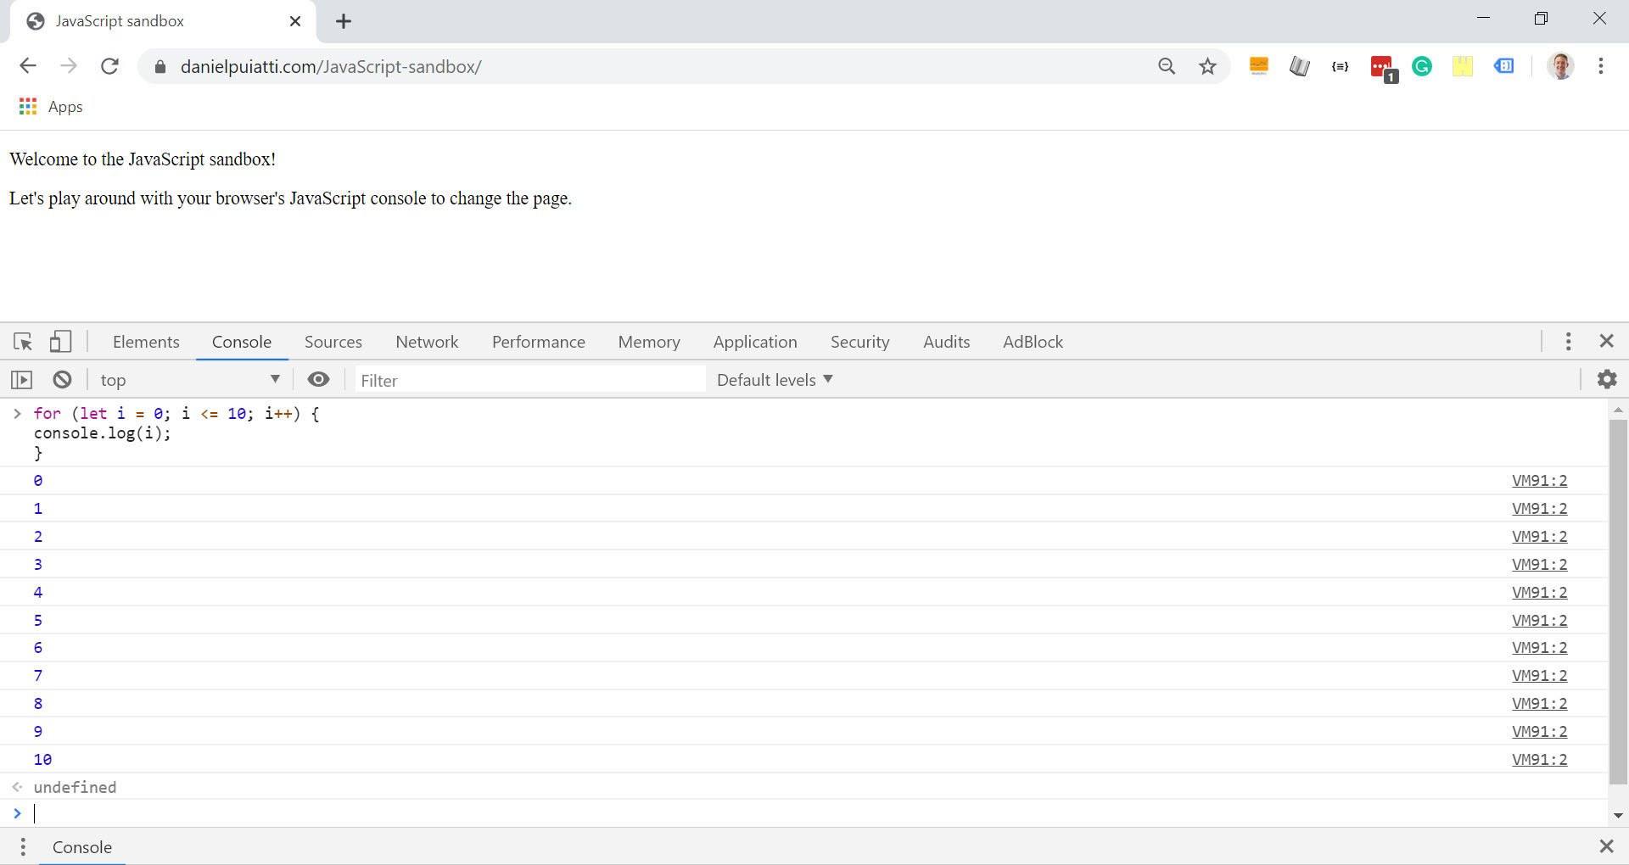Bookmark this page with the star icon
The height and width of the screenshot is (865, 1629).
point(1207,67)
